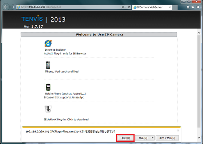Open iPhone, iPod touch and iPad link
Image resolution: width=203 pixels, height=144 pixels.
(62, 72)
